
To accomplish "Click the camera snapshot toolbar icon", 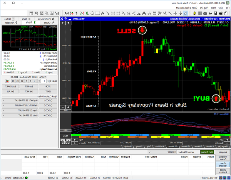I will click(205, 13).
